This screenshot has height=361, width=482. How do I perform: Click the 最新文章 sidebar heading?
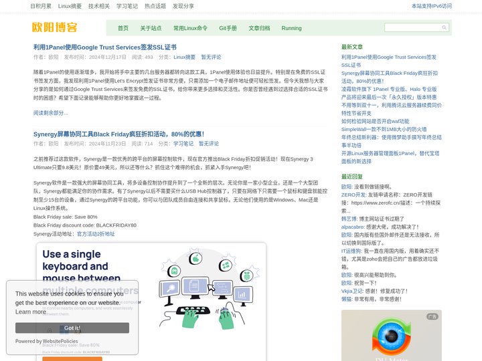pos(352,47)
